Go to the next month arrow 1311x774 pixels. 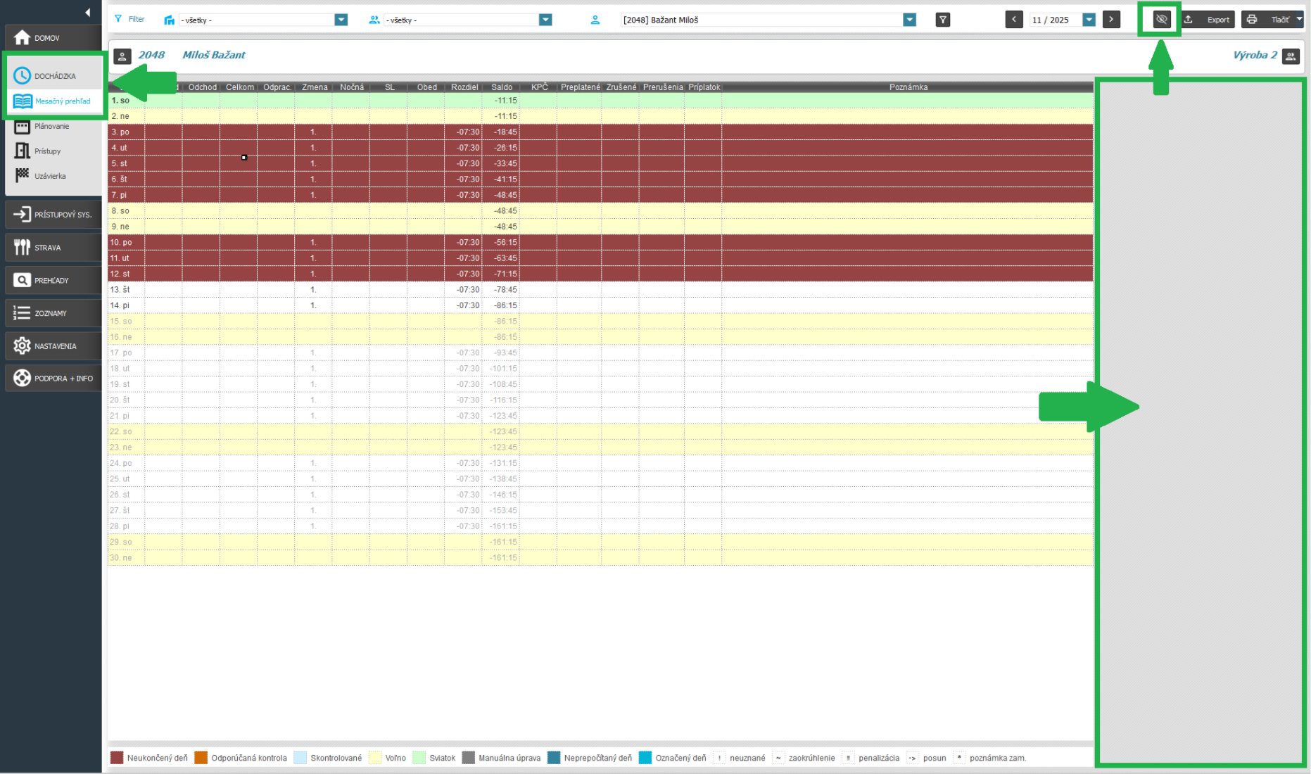point(1111,20)
